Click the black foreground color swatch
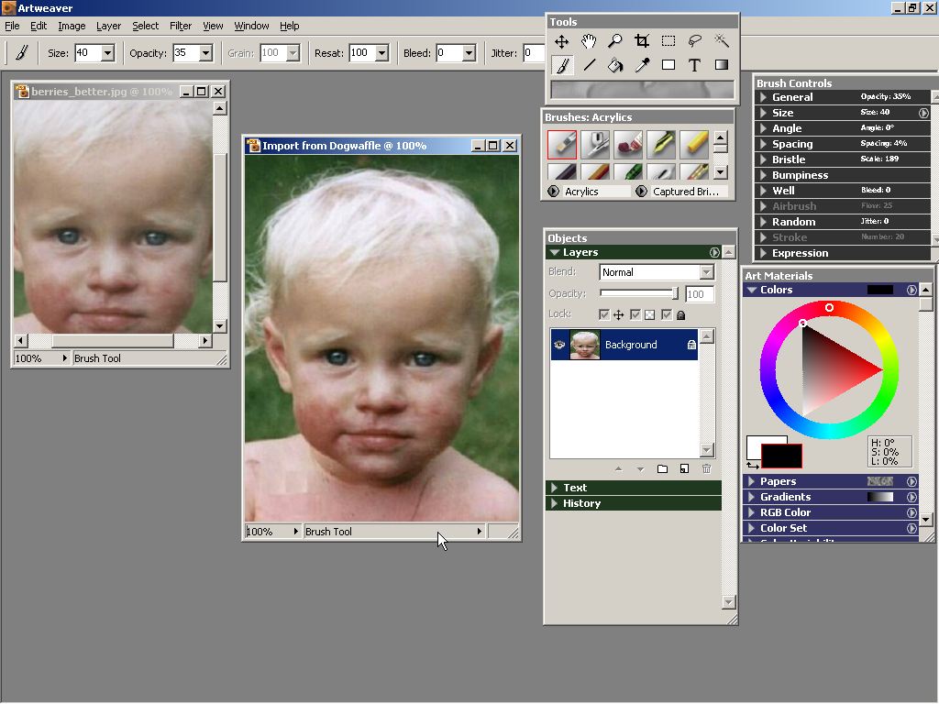 [780, 456]
